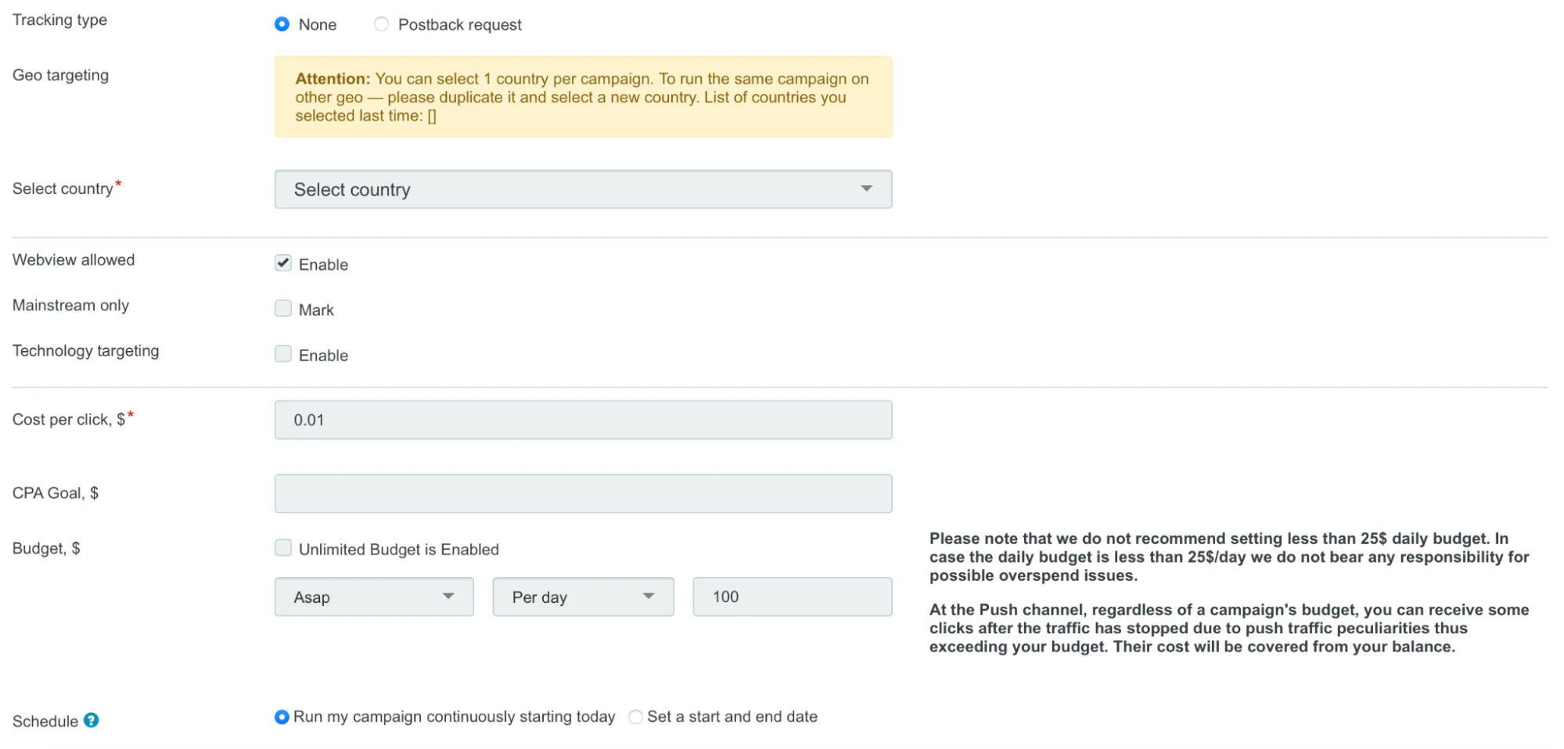The image size is (1564, 749).
Task: Click the Enable label for Webview allowed
Action: (x=323, y=264)
